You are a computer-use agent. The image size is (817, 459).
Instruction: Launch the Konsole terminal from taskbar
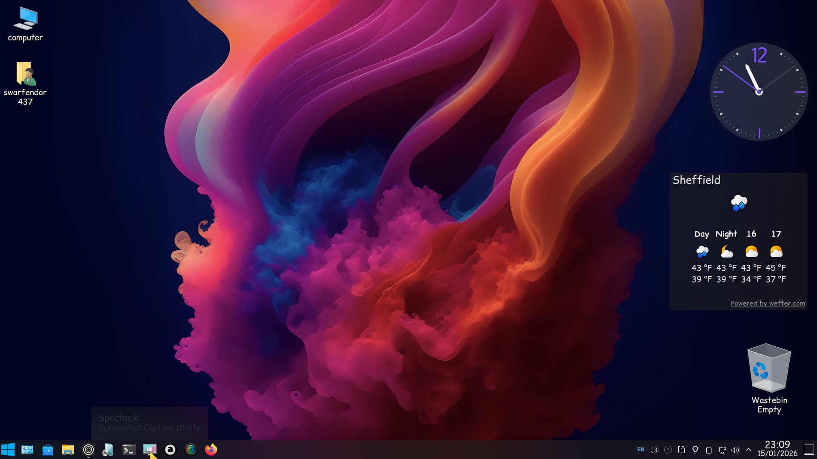pos(129,450)
